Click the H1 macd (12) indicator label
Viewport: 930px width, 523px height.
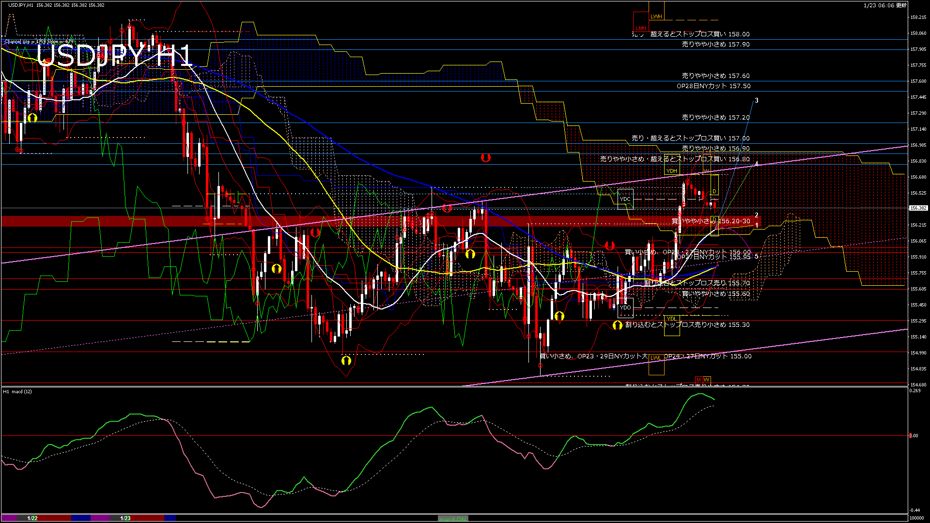[18, 391]
